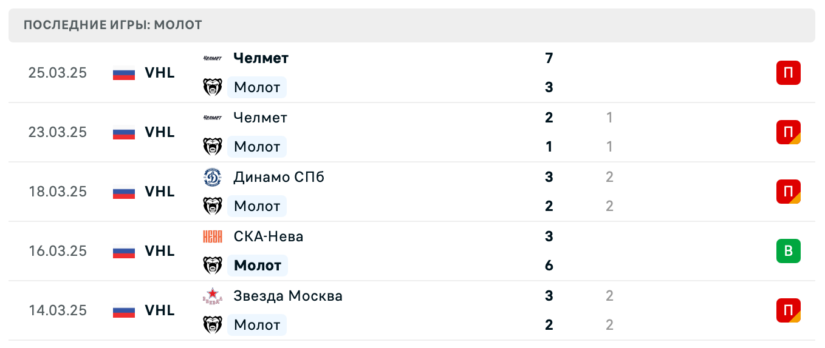Open СКА-Нева team page

[269, 236]
